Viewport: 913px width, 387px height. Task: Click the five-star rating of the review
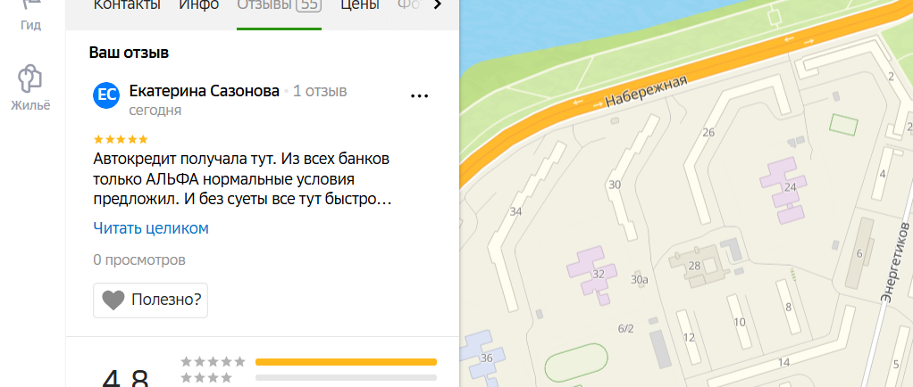[121, 139]
